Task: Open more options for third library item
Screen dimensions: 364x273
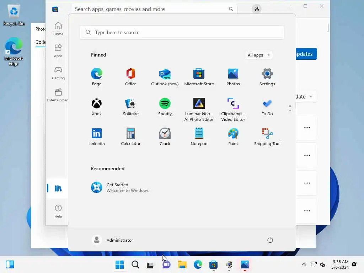Action: point(307,183)
